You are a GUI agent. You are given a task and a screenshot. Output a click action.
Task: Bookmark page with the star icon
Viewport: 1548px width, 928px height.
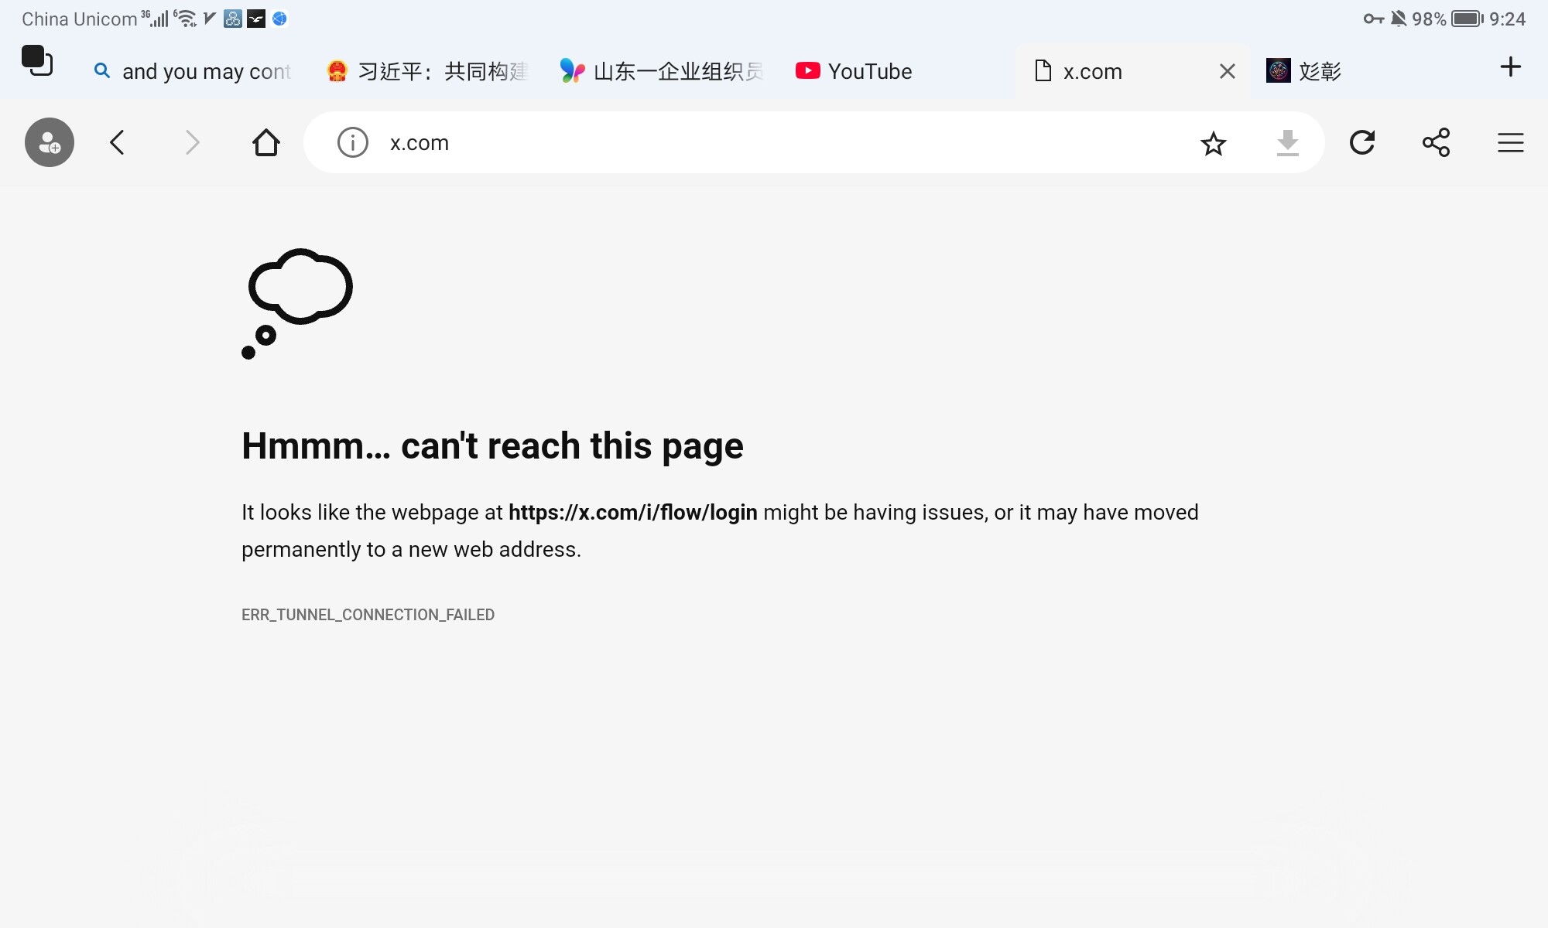click(x=1213, y=143)
